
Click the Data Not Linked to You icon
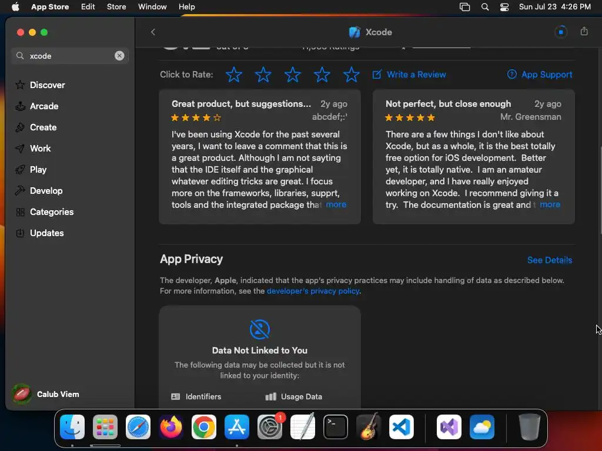[259, 329]
